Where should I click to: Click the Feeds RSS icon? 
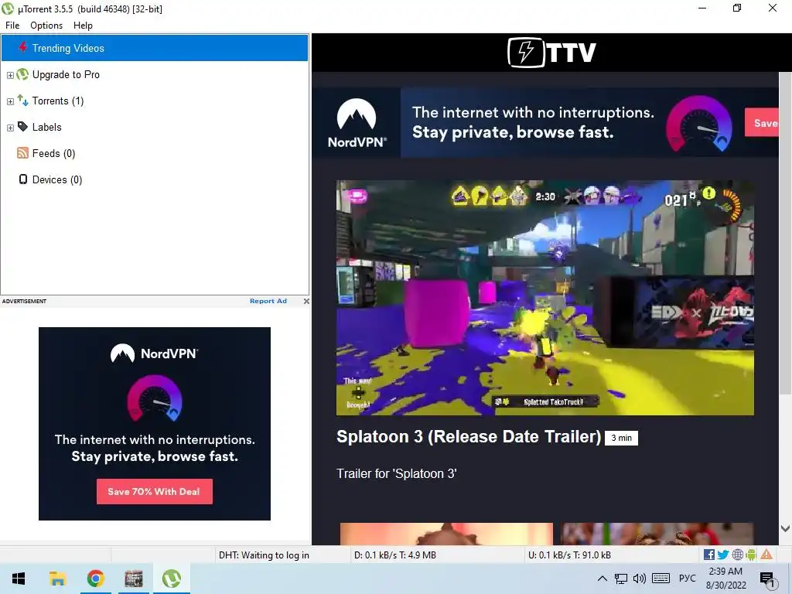pyautogui.click(x=22, y=152)
